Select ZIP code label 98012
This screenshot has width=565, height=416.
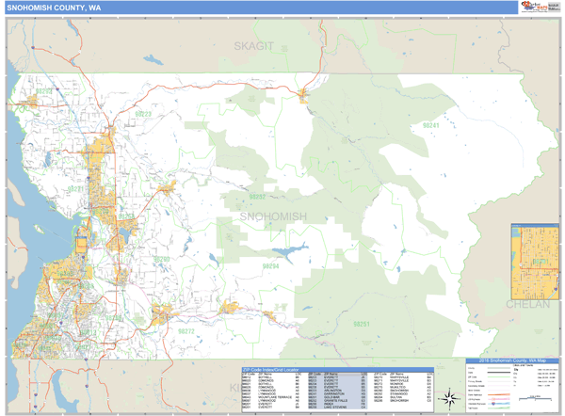tap(89, 332)
